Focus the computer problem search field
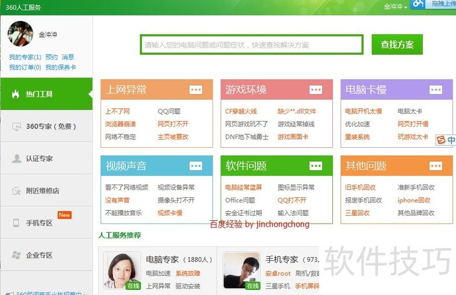This screenshot has width=456, height=295. point(252,45)
